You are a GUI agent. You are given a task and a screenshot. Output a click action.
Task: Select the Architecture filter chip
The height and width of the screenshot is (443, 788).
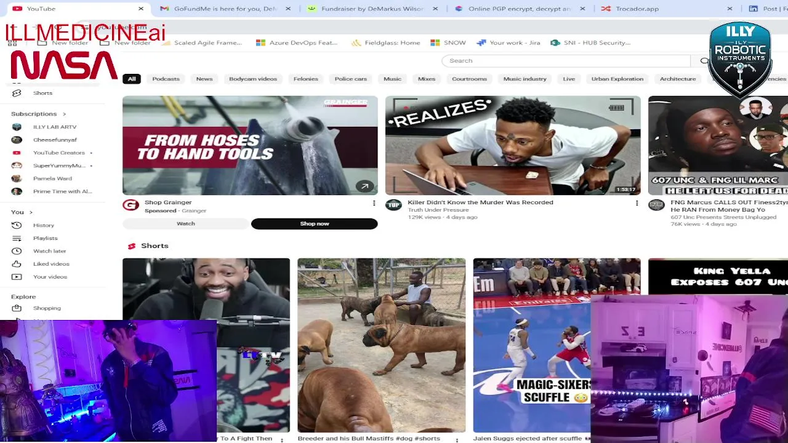(x=678, y=79)
